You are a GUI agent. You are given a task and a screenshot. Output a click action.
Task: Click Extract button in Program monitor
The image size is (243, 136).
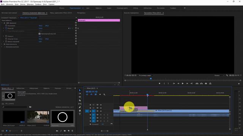click(x=201, y=83)
